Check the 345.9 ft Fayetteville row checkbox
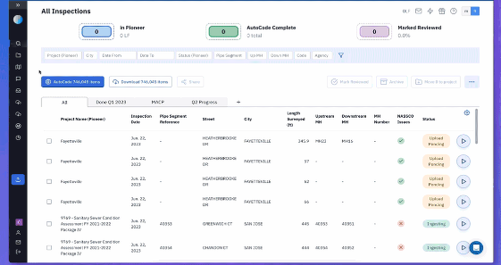This screenshot has width=501, height=265. click(x=49, y=141)
